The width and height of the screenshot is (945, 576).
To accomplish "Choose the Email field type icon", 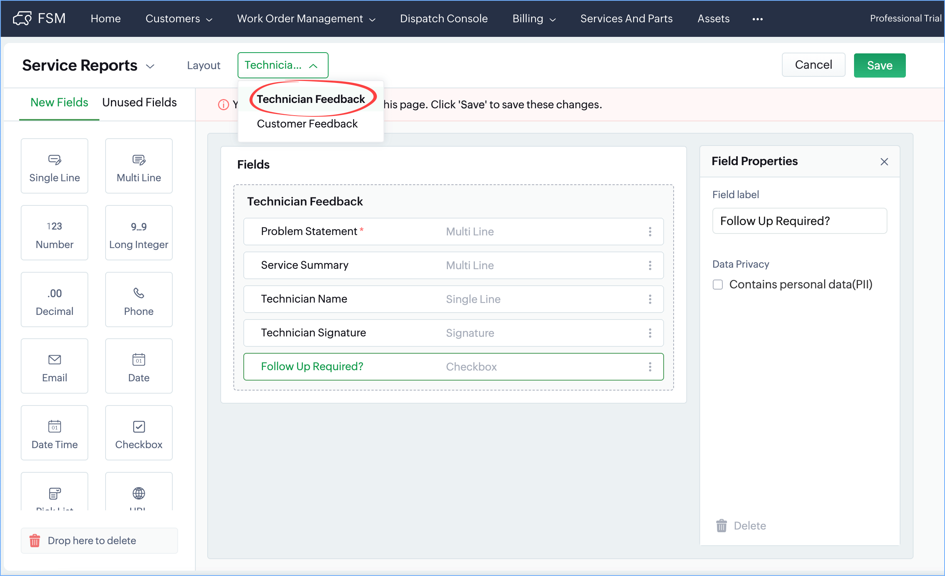I will point(55,360).
